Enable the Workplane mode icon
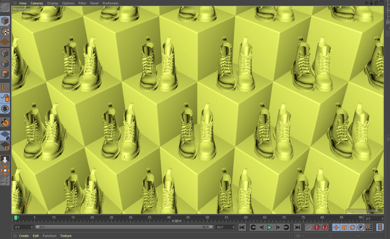Viewport: 390px width, 239px height. pyautogui.click(x=5, y=42)
